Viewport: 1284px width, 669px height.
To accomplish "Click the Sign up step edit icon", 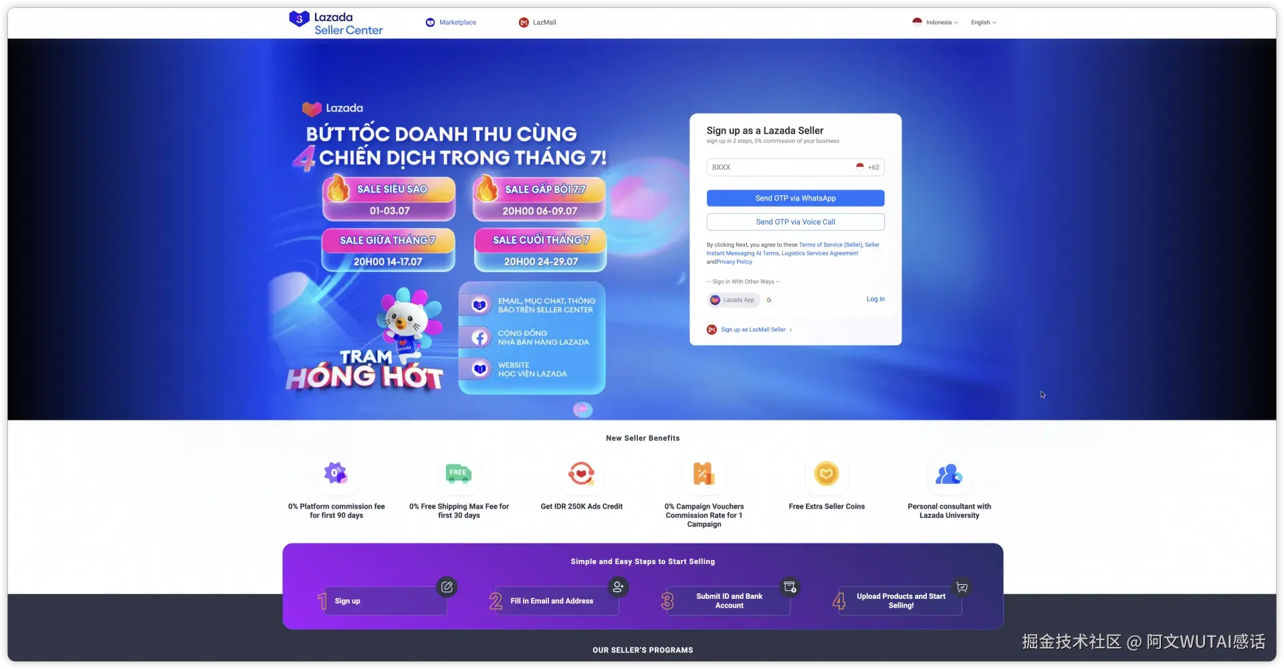I will pyautogui.click(x=447, y=587).
